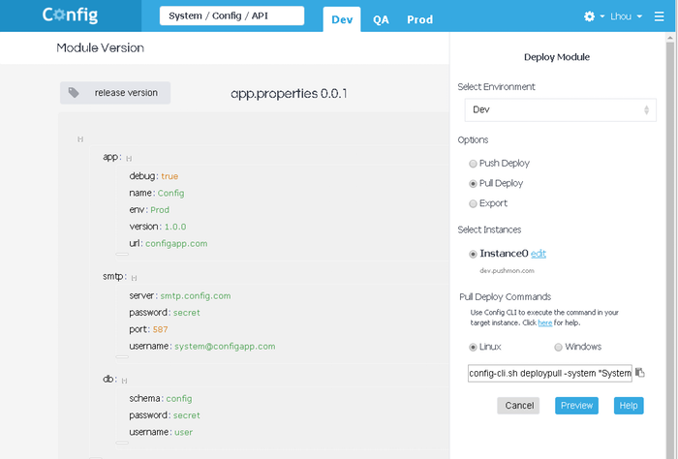Click the db username value user

click(x=183, y=432)
